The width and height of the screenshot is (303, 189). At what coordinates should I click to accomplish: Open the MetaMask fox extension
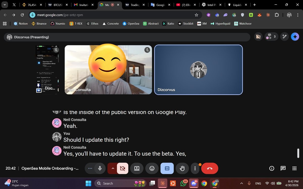pyautogui.click(x=260, y=15)
